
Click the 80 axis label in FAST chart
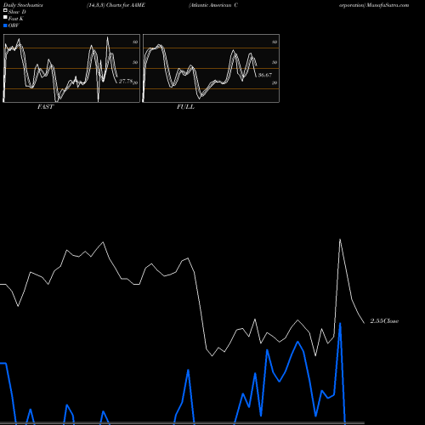[x=135, y=42]
